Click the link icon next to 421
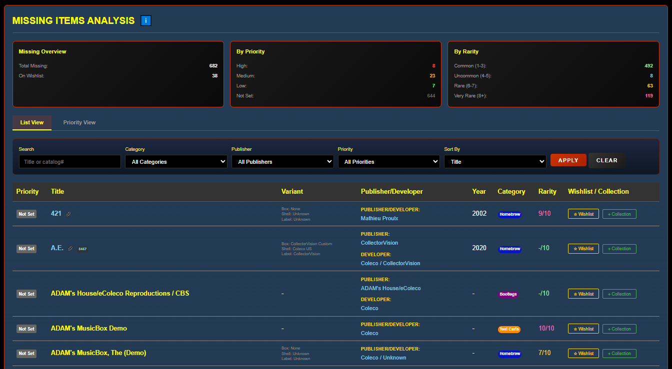Screen dimensions: 672x369 pos(68,214)
